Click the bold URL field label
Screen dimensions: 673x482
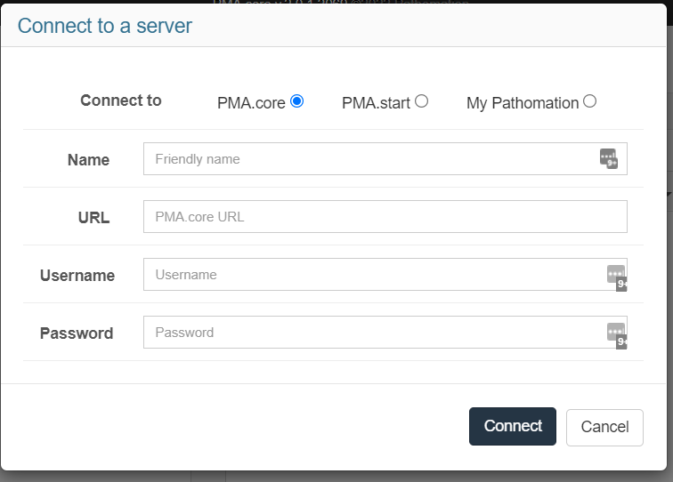click(93, 218)
